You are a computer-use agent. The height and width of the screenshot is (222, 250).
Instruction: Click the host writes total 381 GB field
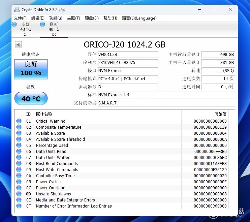click(218, 63)
